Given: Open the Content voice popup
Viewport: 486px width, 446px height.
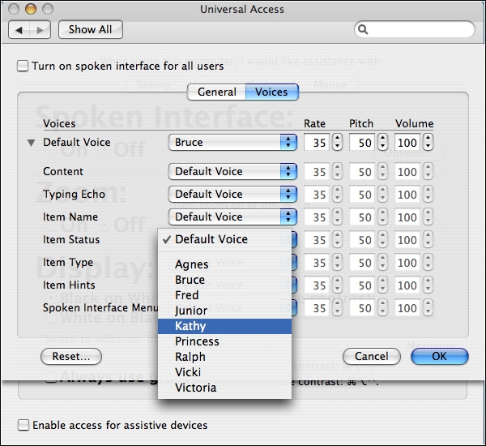Looking at the screenshot, I should [x=232, y=171].
